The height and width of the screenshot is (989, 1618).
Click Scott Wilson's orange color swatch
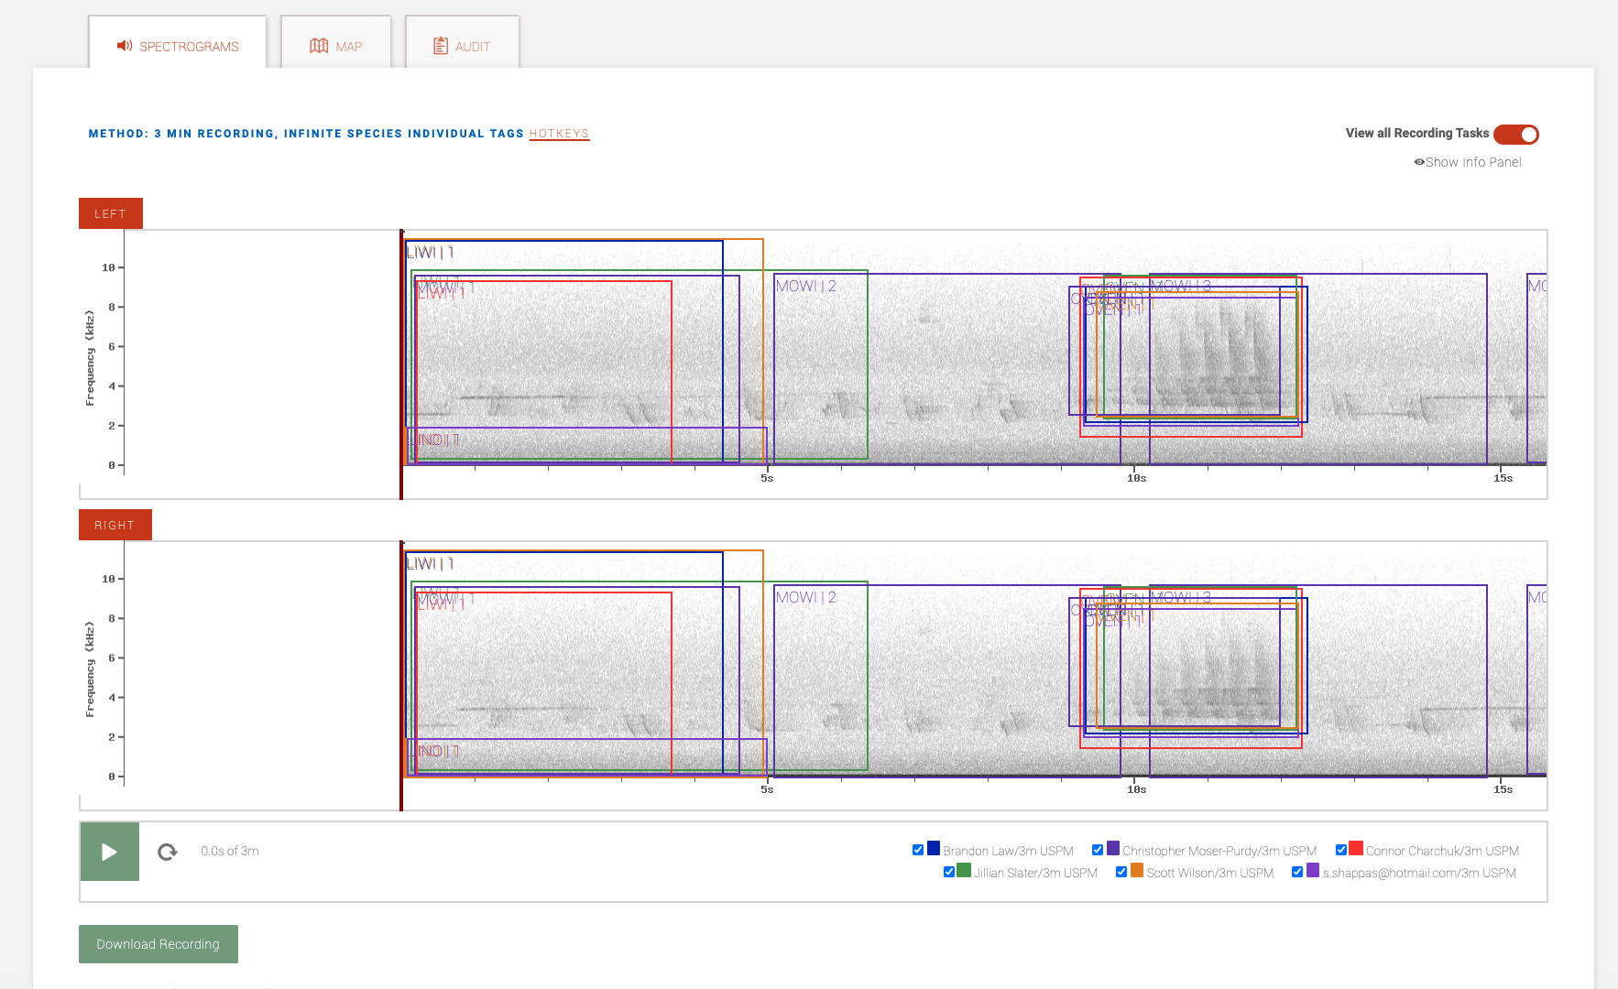[1137, 870]
